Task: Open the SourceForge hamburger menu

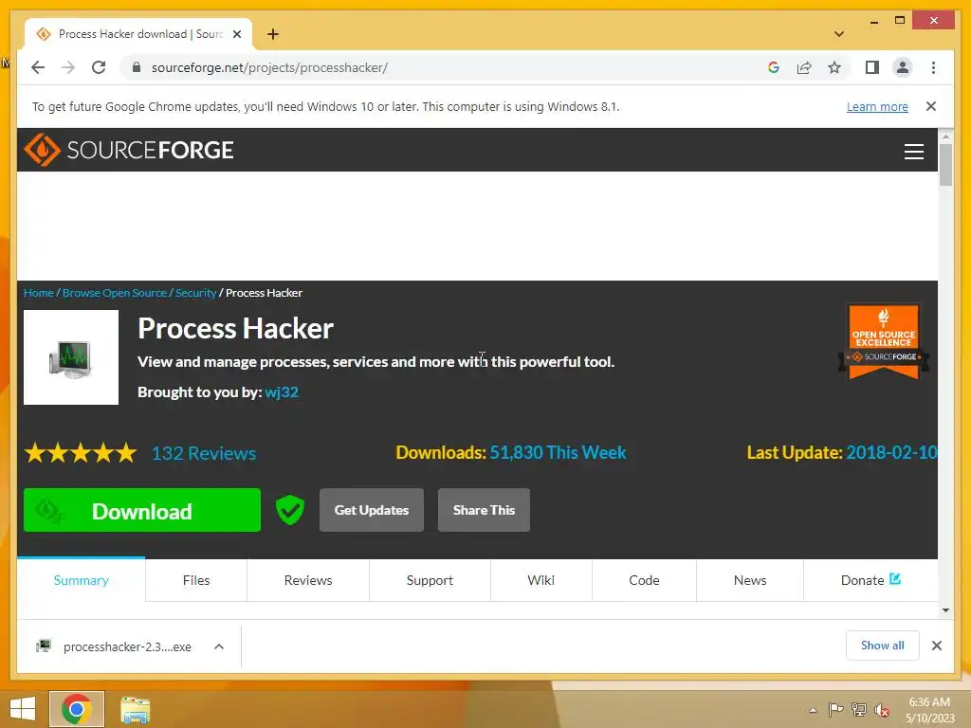Action: pyautogui.click(x=913, y=151)
